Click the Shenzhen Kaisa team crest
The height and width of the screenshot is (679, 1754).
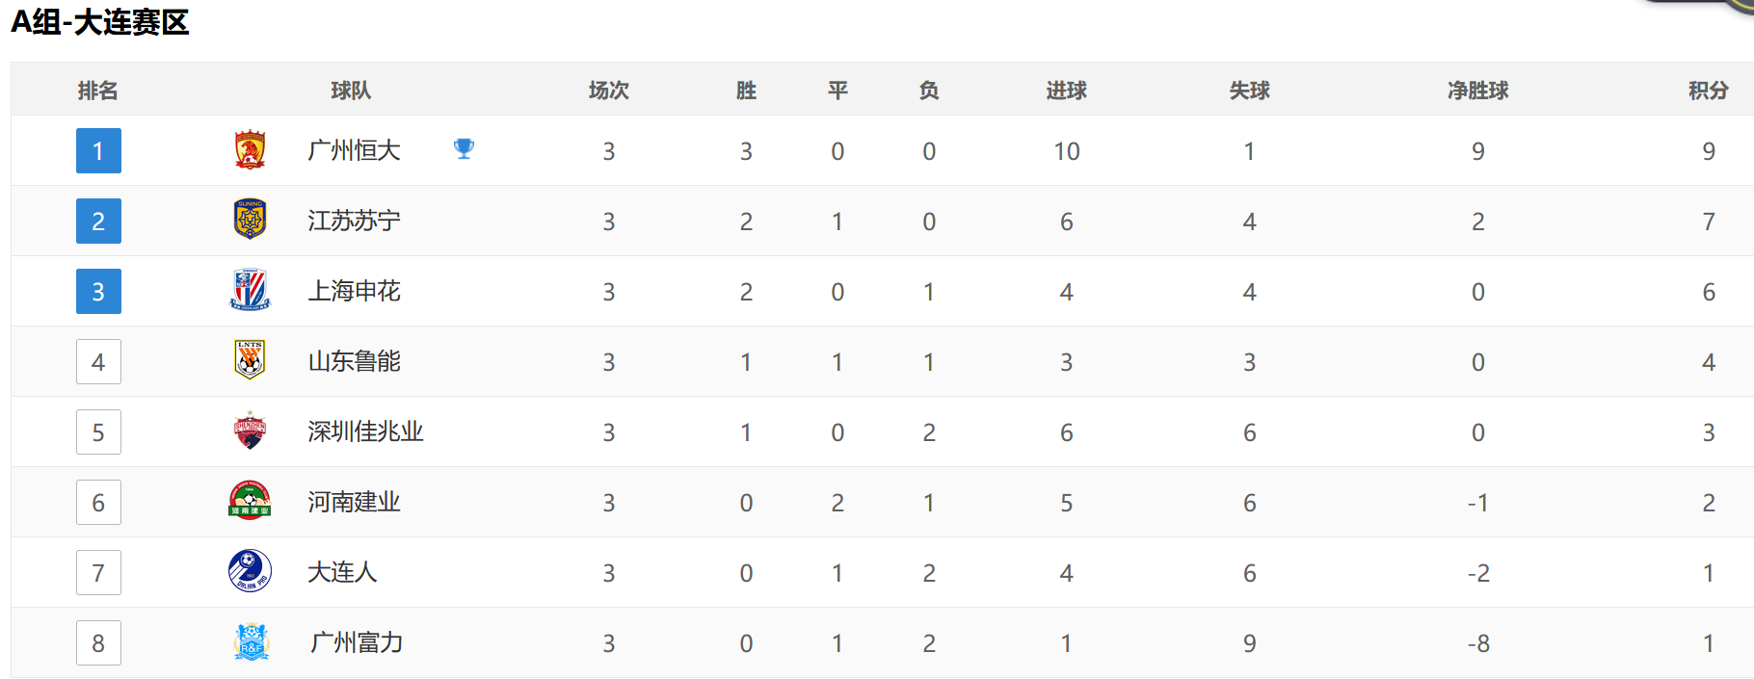click(251, 431)
